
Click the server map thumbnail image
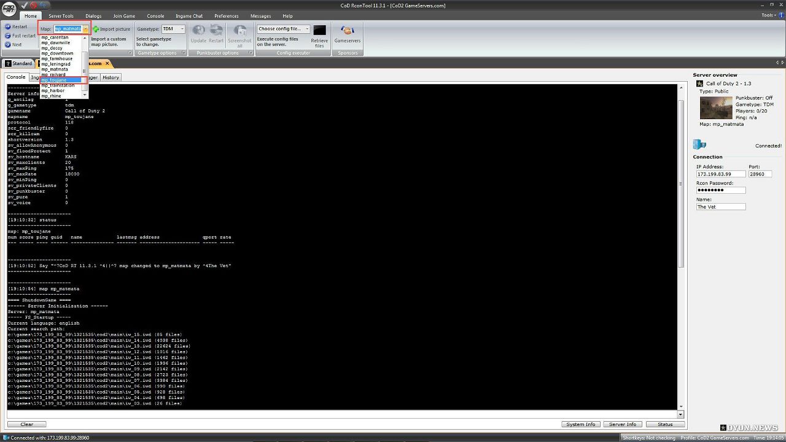[716, 107]
